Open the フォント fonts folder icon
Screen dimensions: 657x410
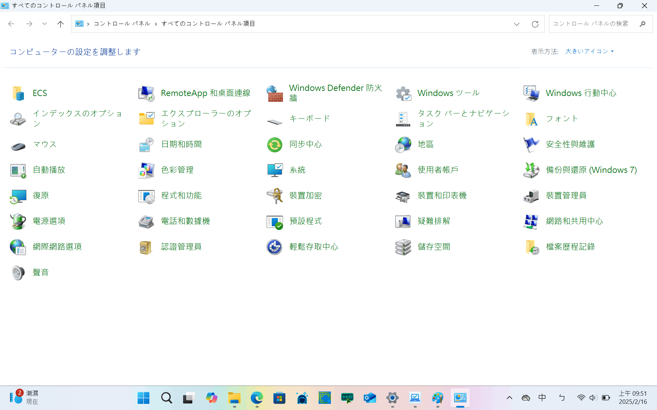pyautogui.click(x=531, y=119)
